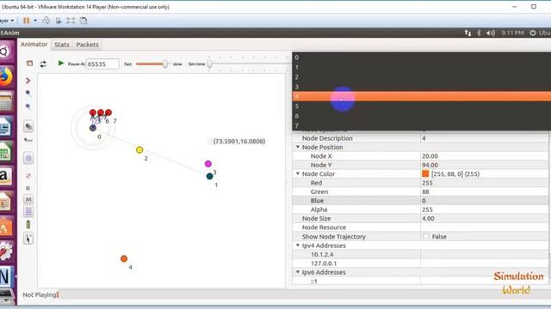Screen dimensions: 551x309
Task: Click the session gear icon in top bar
Action: (533, 33)
